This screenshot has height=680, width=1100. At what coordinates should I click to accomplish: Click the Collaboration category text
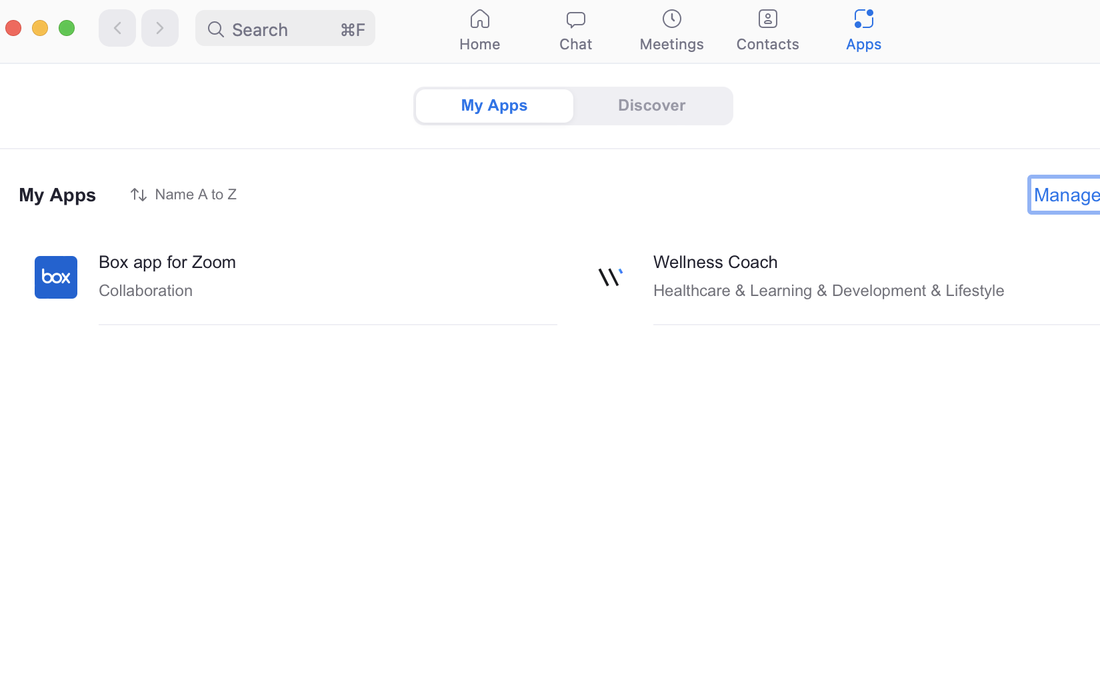145,291
